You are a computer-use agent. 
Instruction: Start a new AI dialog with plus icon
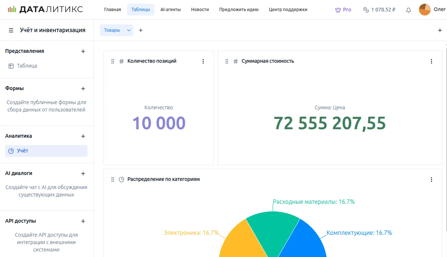pyautogui.click(x=83, y=174)
